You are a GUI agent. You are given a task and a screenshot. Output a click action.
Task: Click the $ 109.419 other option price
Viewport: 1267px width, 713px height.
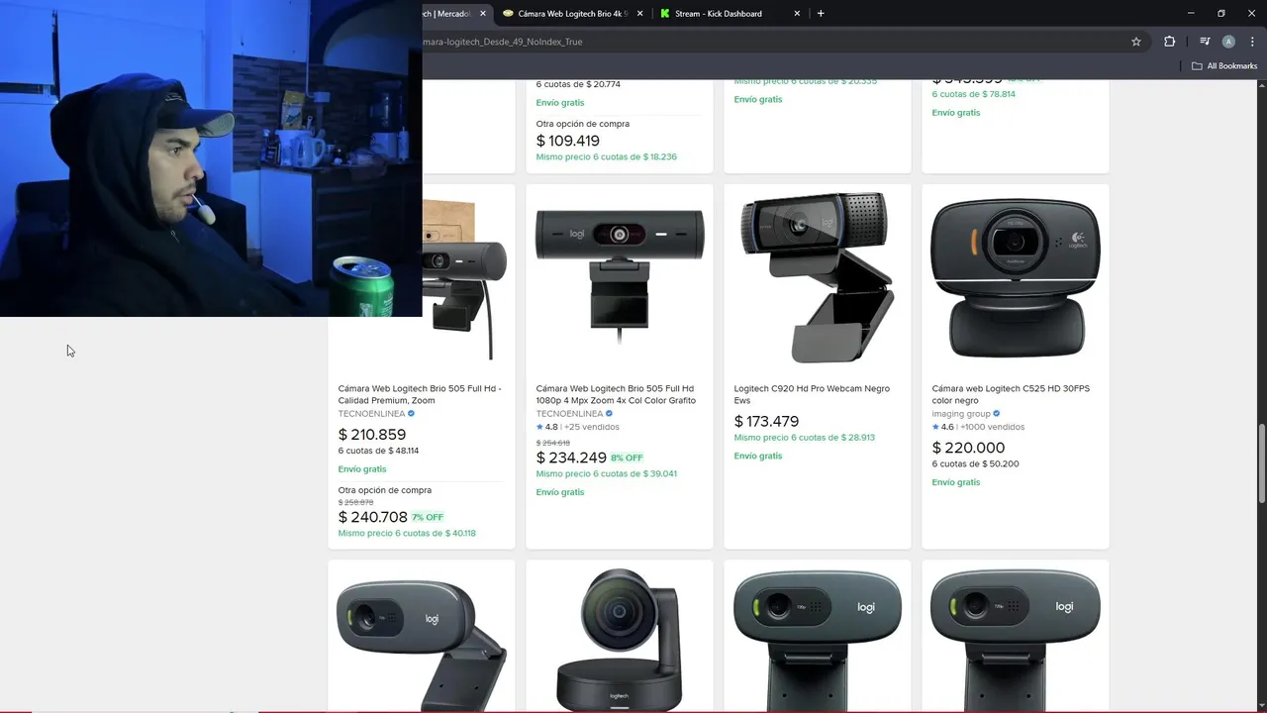568,141
